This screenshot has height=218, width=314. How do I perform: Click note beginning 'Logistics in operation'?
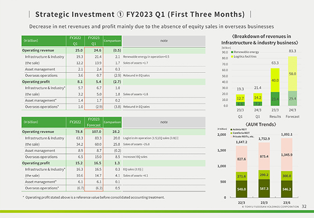[151, 138]
